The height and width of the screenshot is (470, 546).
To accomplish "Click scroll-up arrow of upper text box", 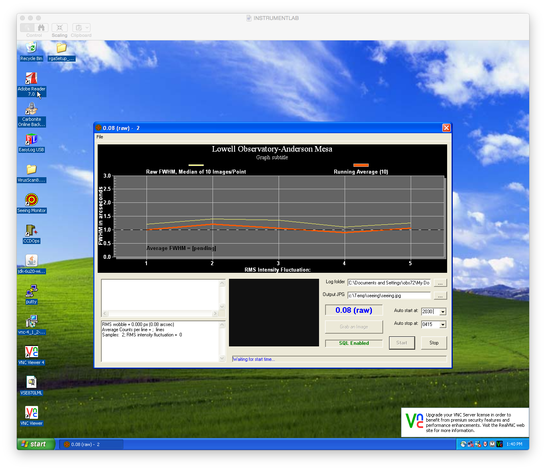I will [x=222, y=283].
